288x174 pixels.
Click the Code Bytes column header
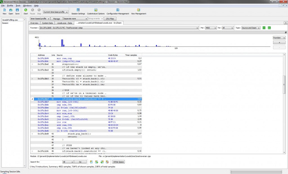113,55
